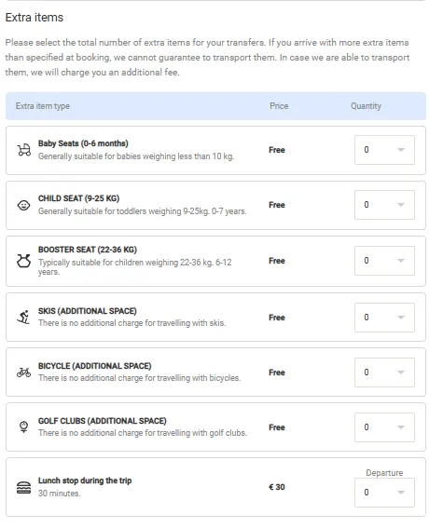Click the €30 lunch stop price
Viewport: 429px width, 528px height.
pos(277,487)
